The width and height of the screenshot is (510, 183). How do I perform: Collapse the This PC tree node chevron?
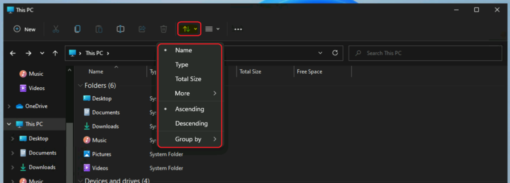(9, 124)
